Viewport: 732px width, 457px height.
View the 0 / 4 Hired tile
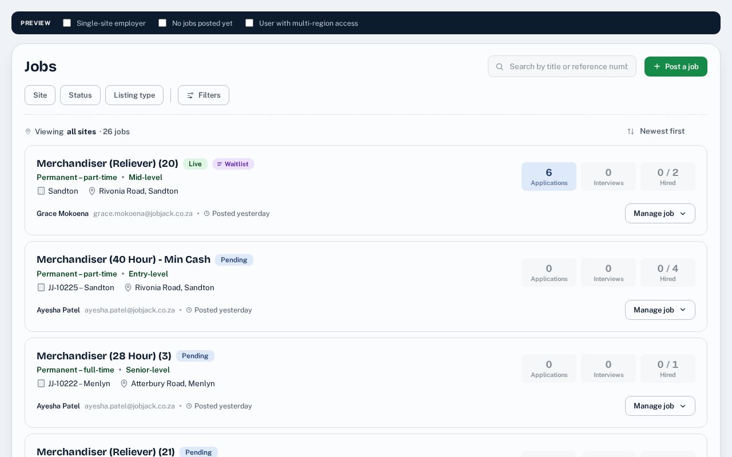[668, 272]
